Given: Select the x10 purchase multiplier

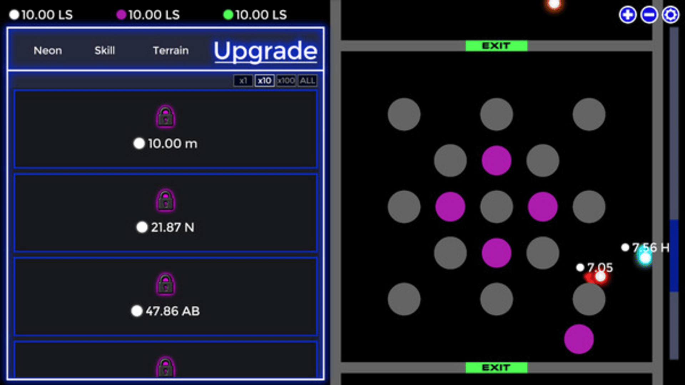Looking at the screenshot, I should [x=264, y=81].
